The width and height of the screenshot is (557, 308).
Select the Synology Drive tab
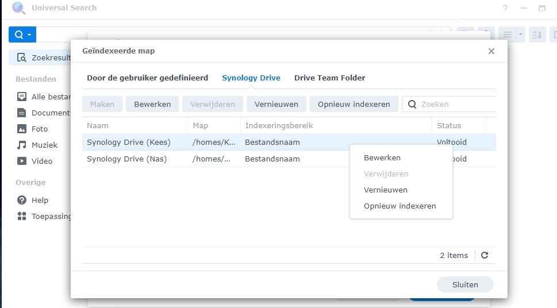click(251, 78)
